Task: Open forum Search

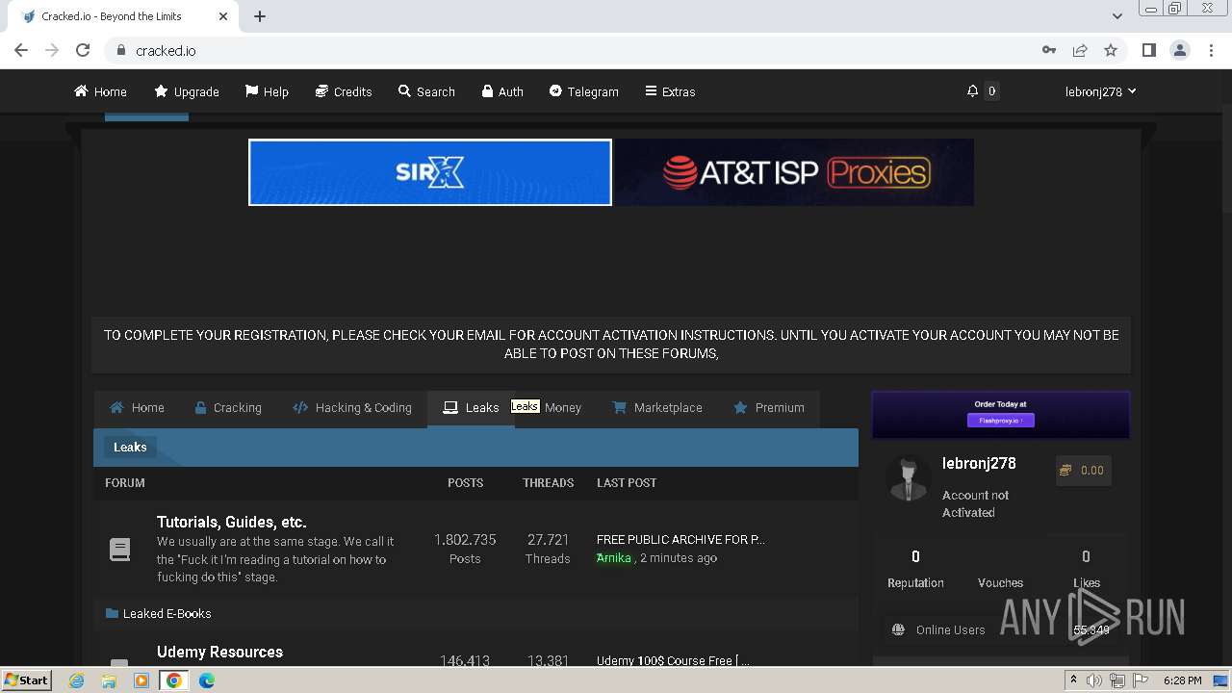Action: (426, 91)
